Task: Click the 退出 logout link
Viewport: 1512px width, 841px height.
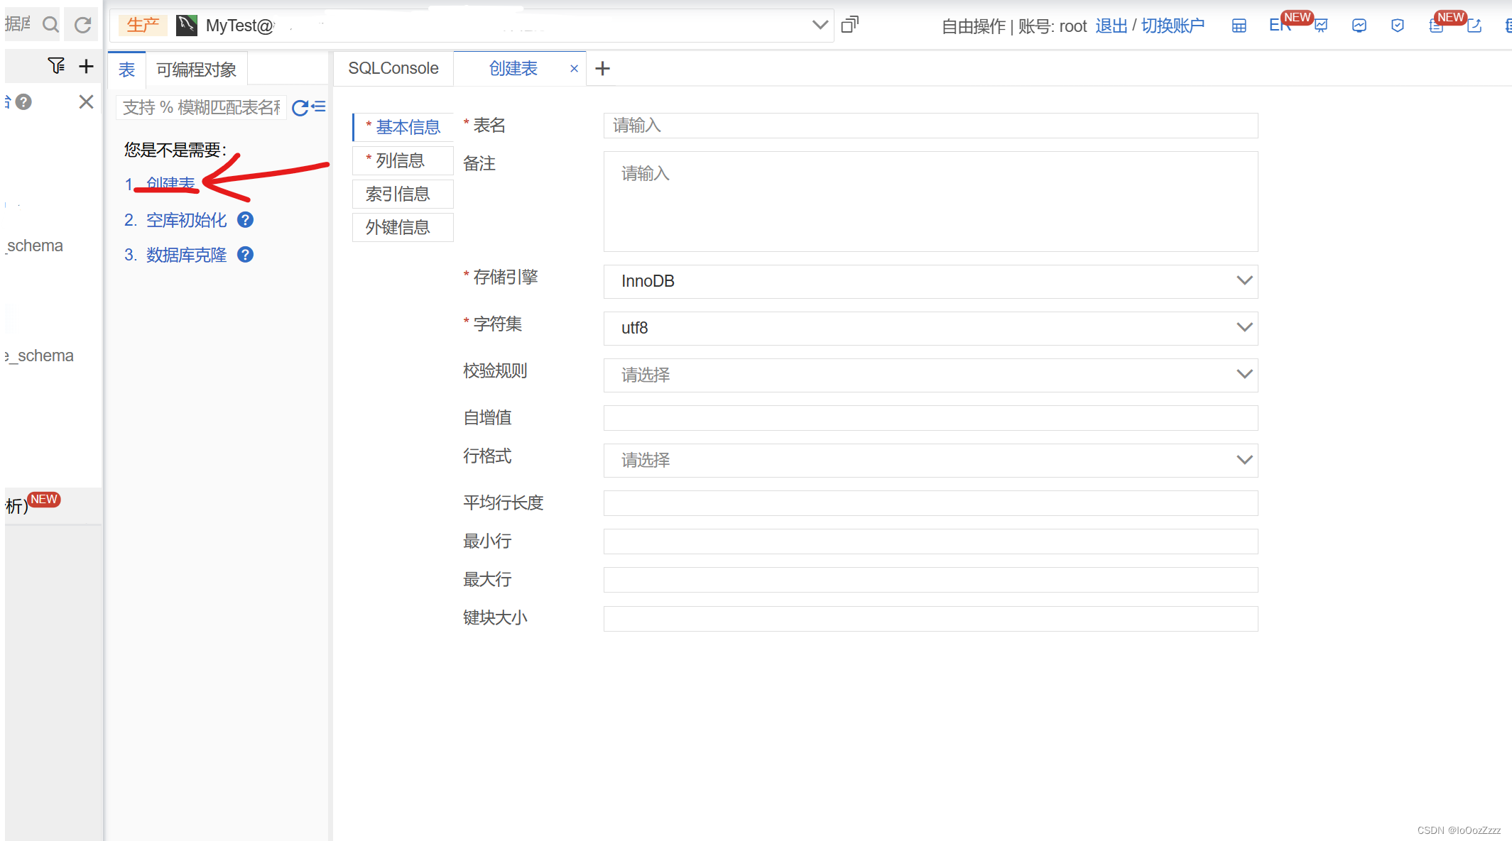Action: pos(1111,26)
